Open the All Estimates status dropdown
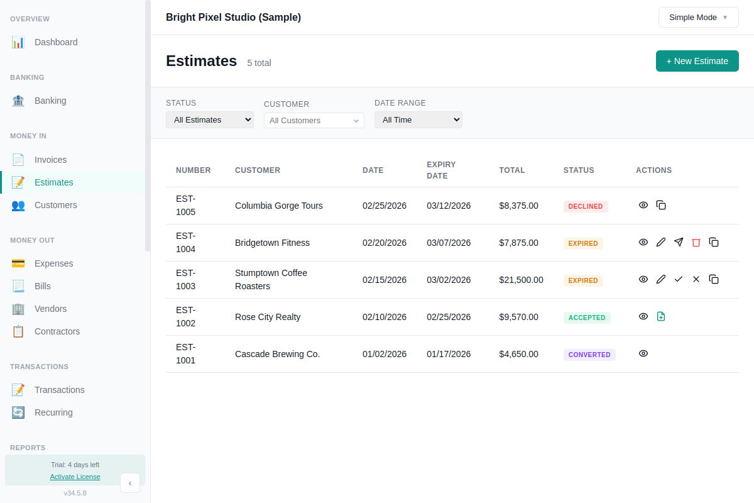This screenshot has width=754, height=503. pos(209,119)
